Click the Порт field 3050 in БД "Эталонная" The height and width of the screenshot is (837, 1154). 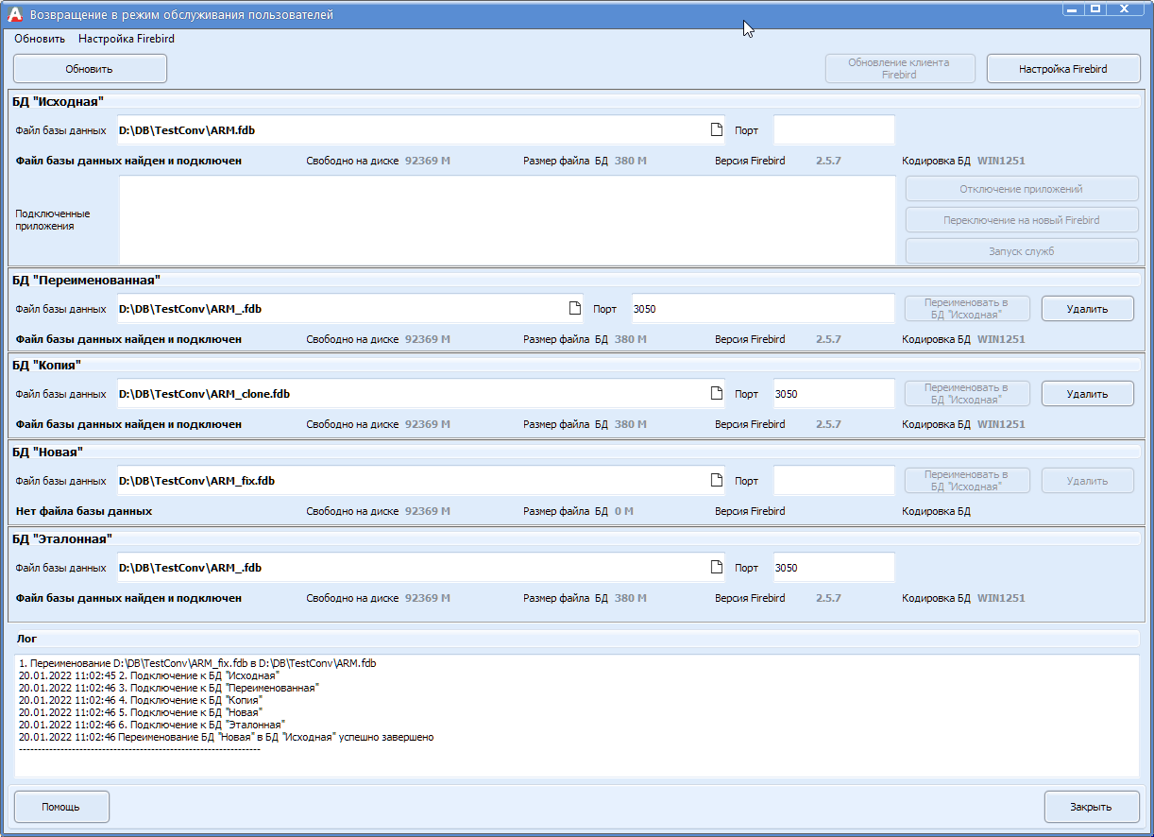834,567
